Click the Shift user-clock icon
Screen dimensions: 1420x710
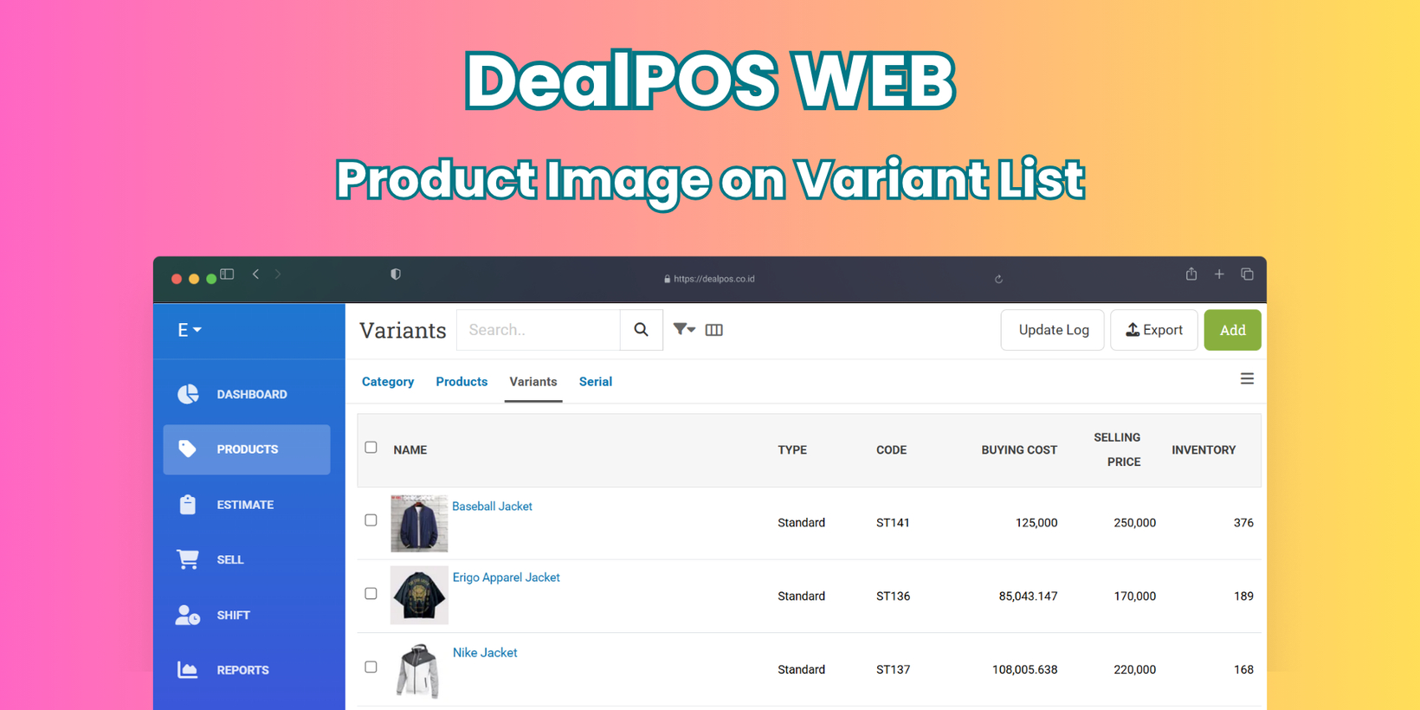[x=187, y=615]
